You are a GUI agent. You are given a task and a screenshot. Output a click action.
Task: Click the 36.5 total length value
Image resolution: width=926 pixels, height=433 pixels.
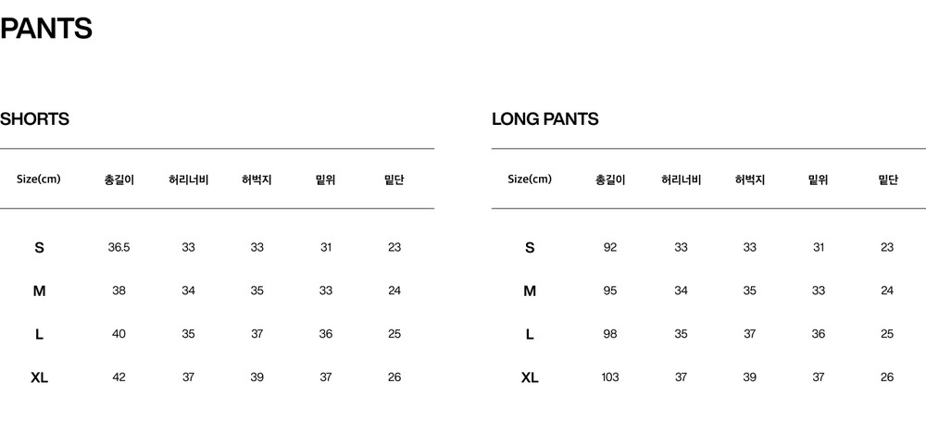tap(119, 247)
